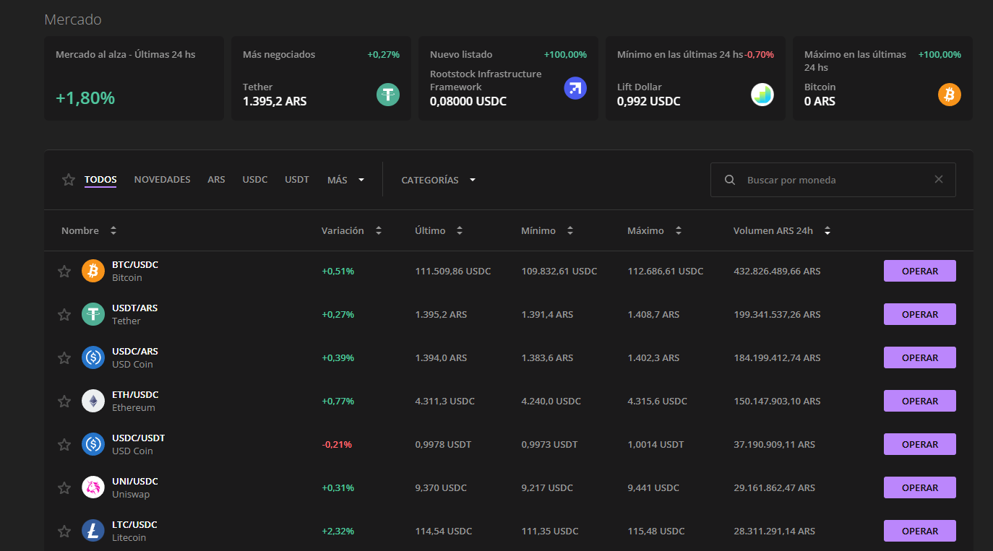Sort by Volumen ARS 24h arrows

[827, 230]
